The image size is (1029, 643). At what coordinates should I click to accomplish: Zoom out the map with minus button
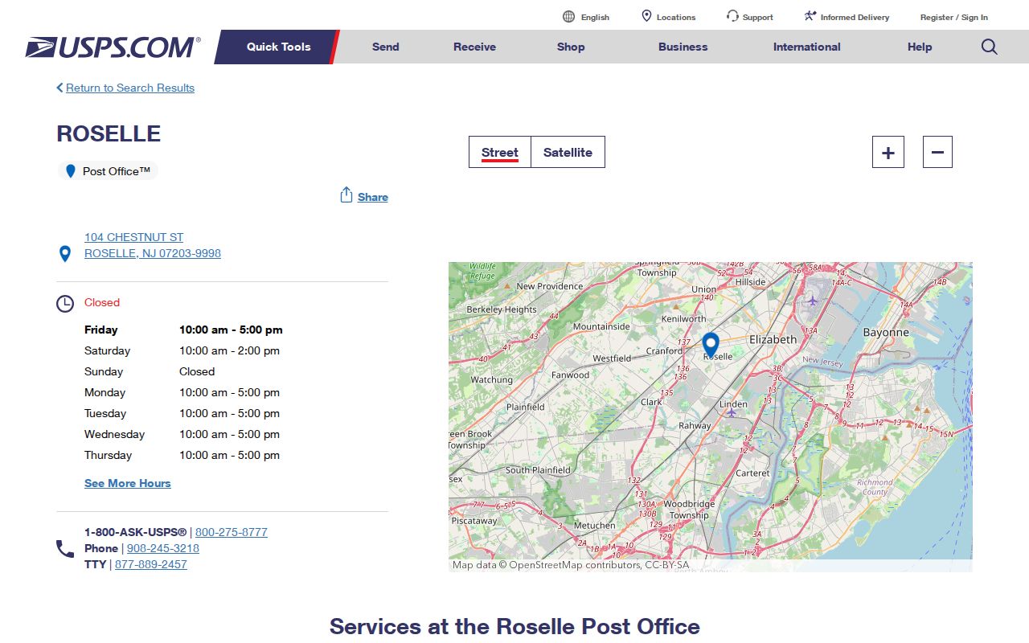[x=937, y=152]
